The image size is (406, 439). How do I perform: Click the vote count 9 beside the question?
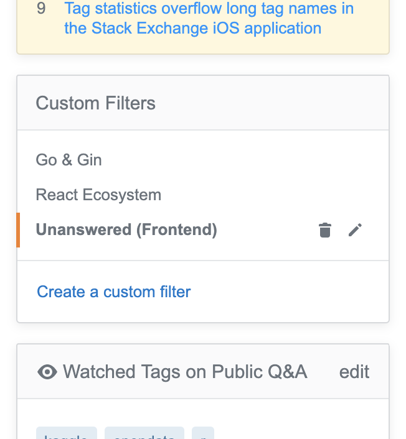click(x=41, y=9)
